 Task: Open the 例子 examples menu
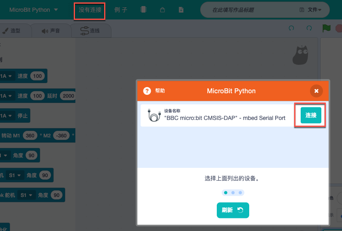pos(121,10)
